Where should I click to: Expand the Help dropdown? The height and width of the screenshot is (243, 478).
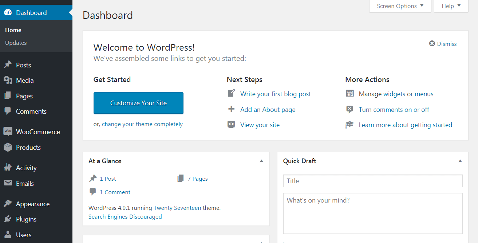451,6
